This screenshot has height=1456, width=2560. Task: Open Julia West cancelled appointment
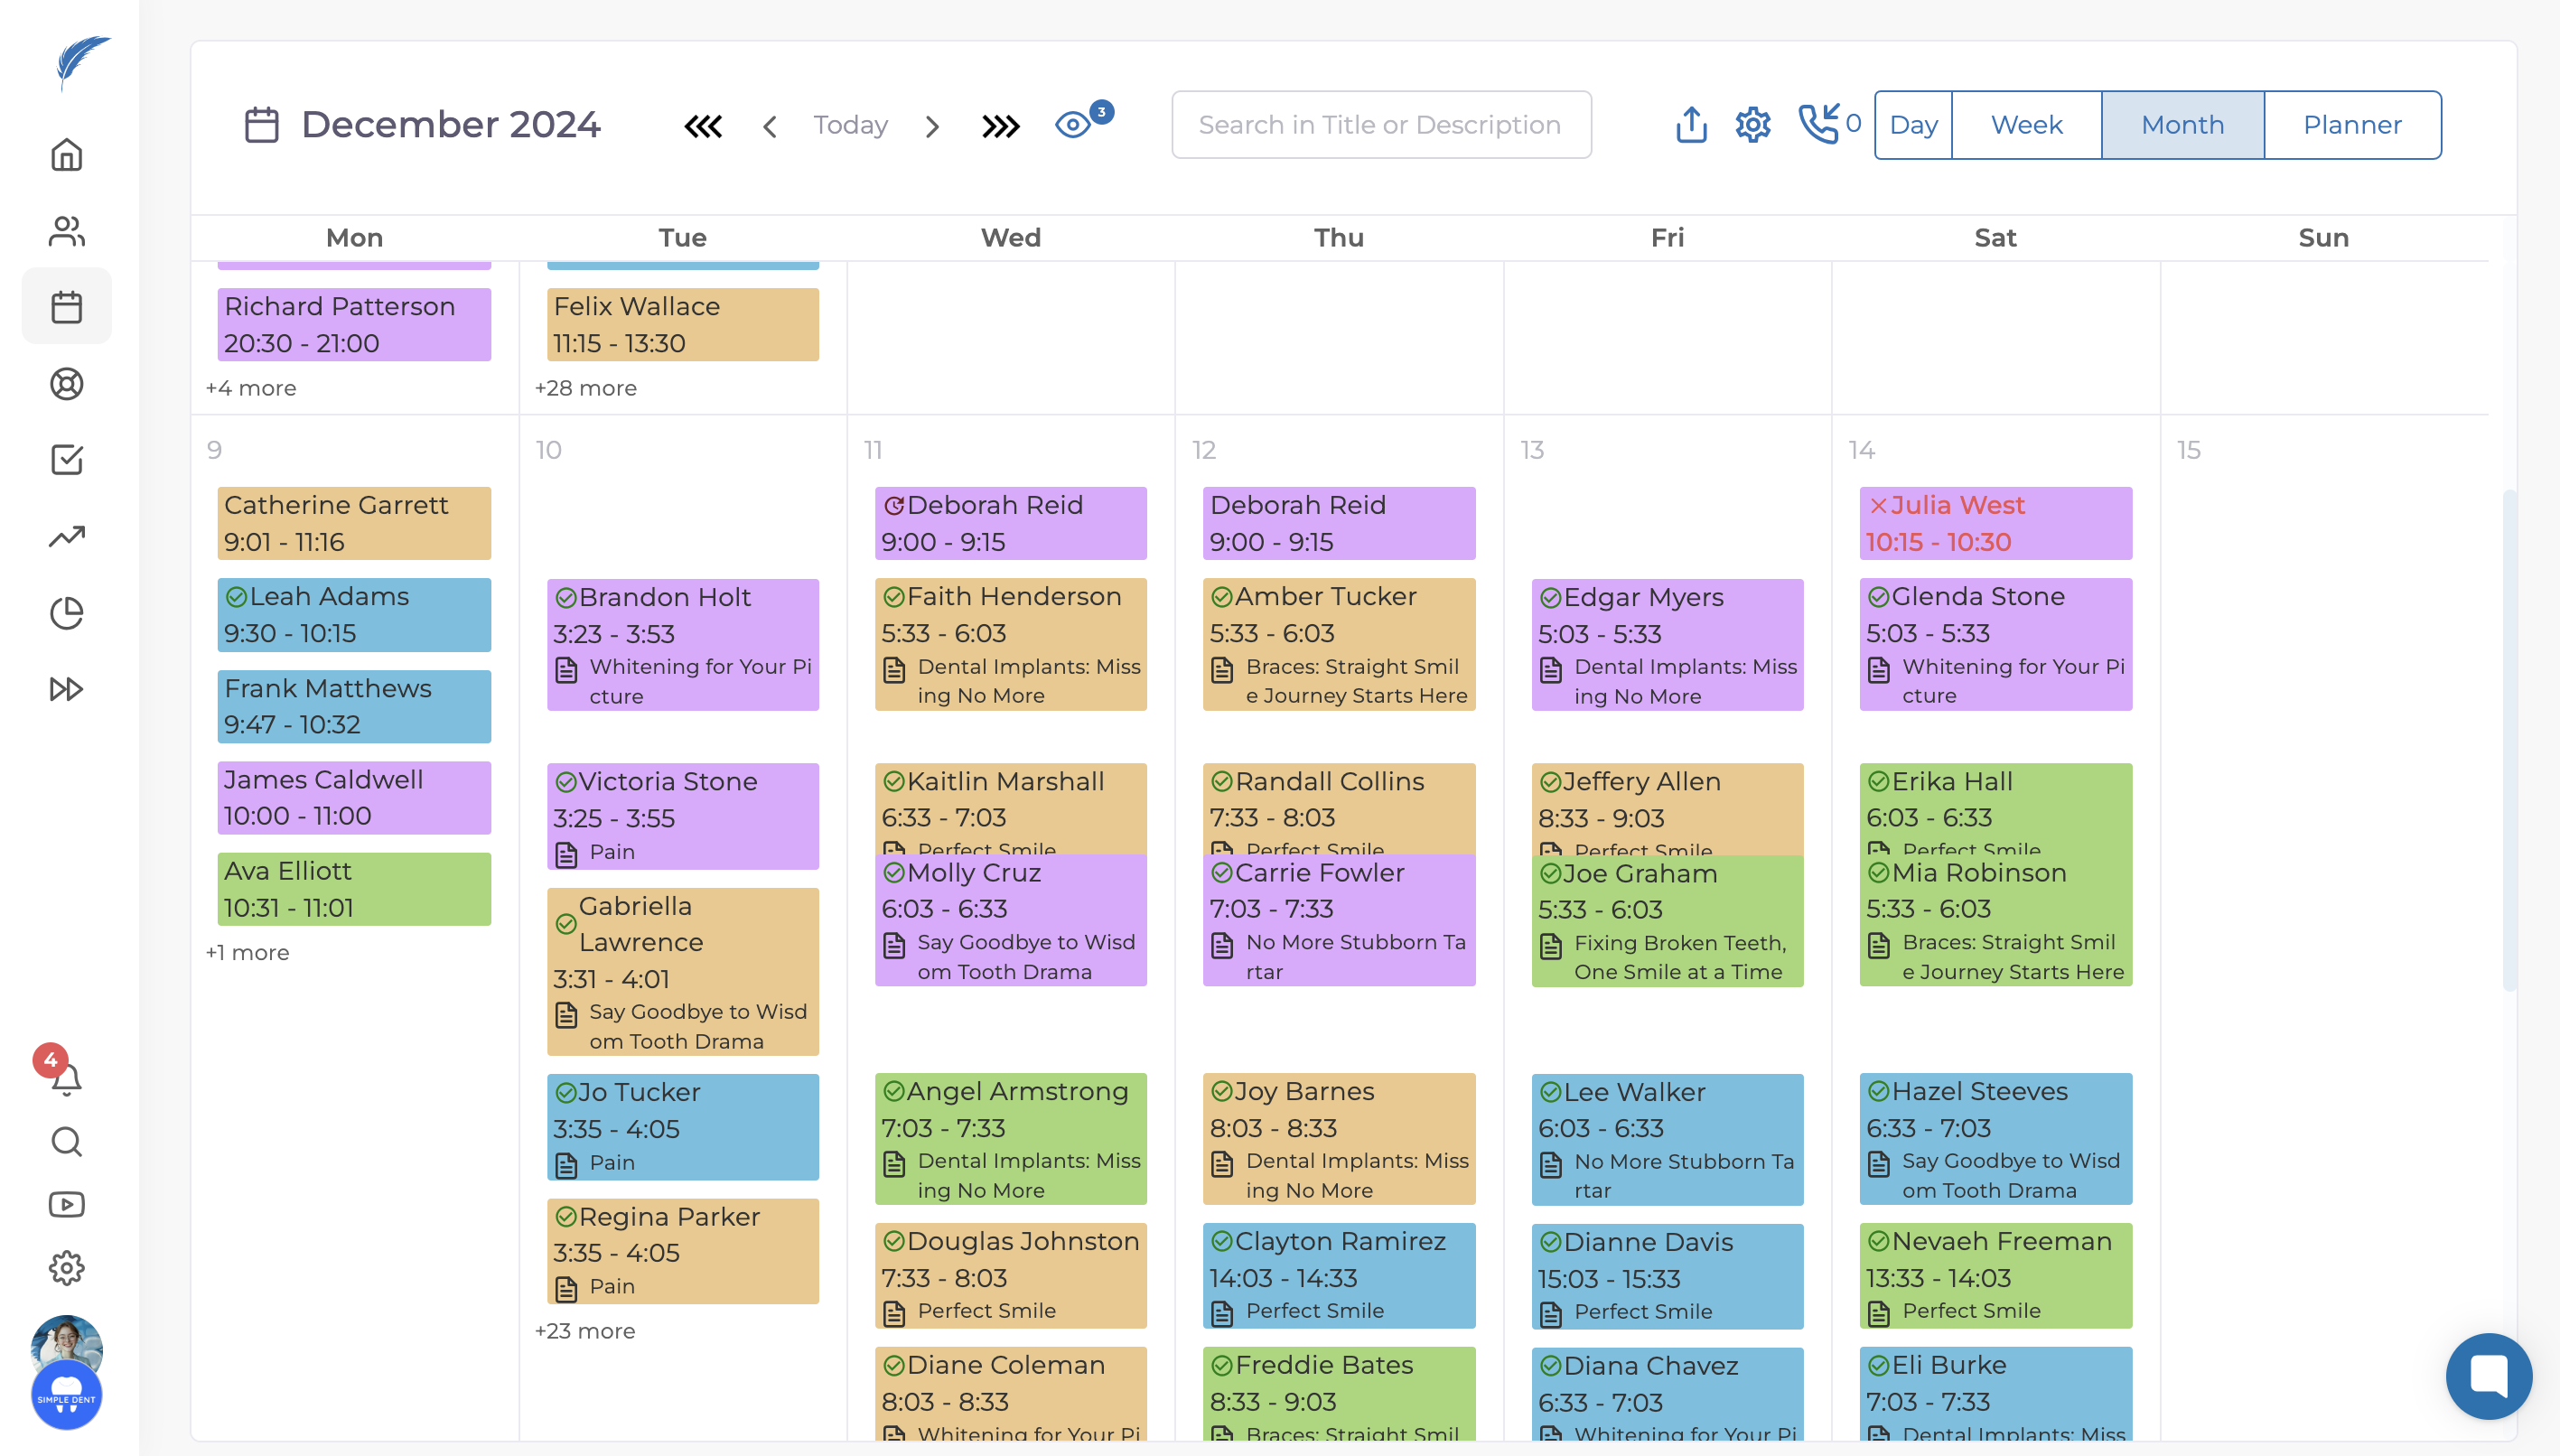coord(1995,523)
